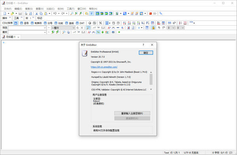The width and height of the screenshot is (237, 155).
Task: Click the Redo arrow icon
Action: (63, 13)
